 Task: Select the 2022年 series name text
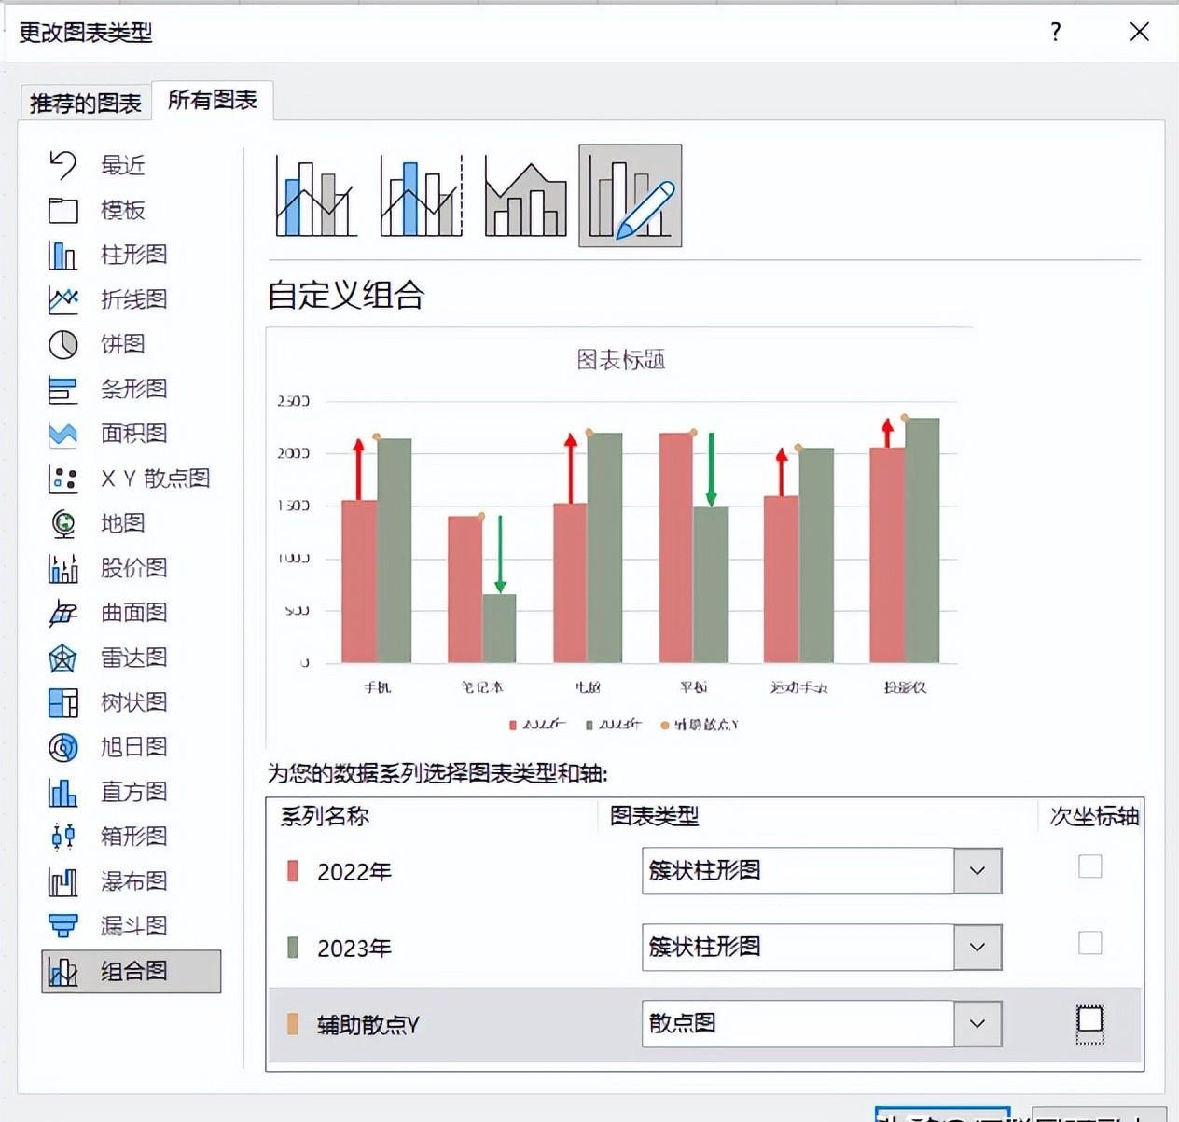[354, 872]
